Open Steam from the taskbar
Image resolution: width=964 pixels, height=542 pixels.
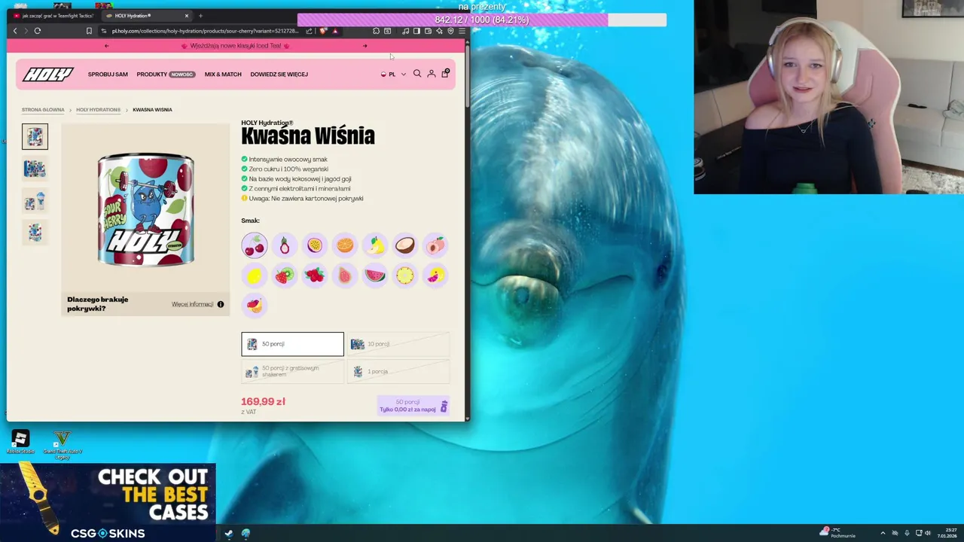tap(228, 533)
